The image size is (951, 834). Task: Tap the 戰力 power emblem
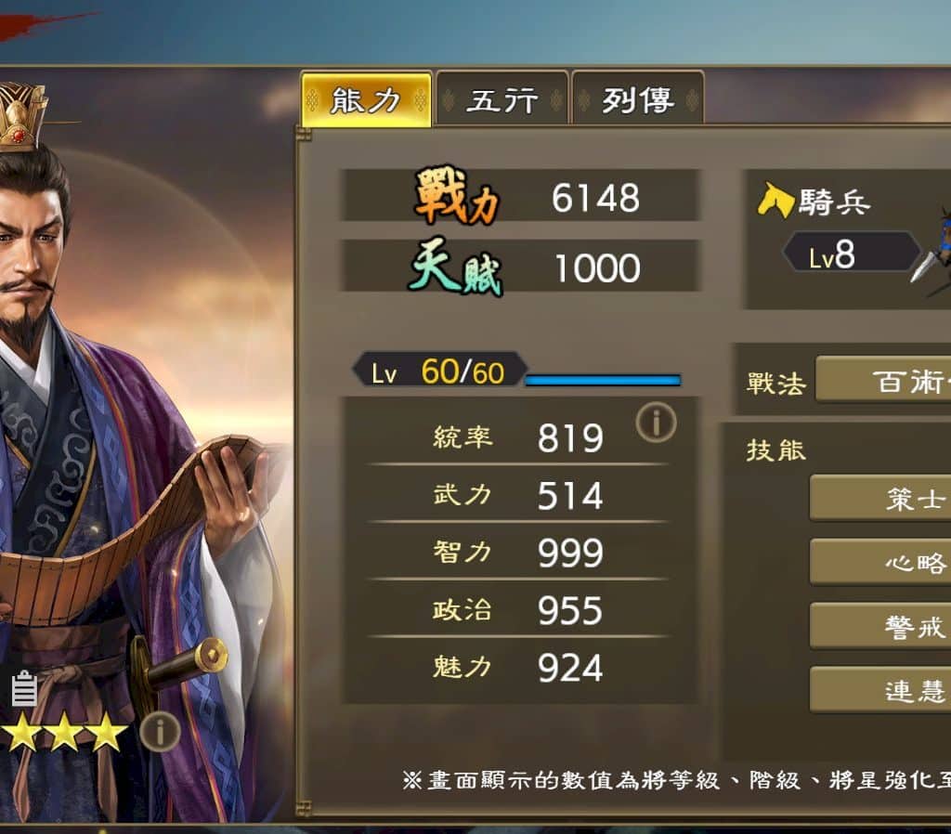click(457, 196)
